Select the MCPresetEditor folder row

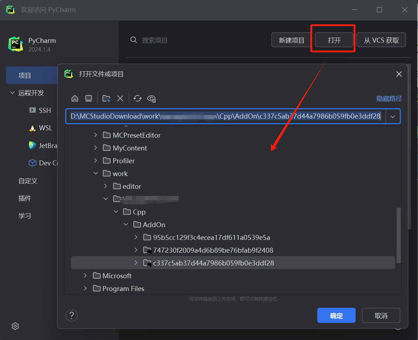click(233, 135)
